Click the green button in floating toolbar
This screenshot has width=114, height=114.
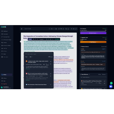pyautogui.click(x=57, y=39)
